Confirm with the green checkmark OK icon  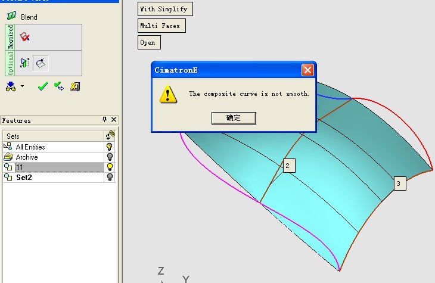[x=43, y=86]
